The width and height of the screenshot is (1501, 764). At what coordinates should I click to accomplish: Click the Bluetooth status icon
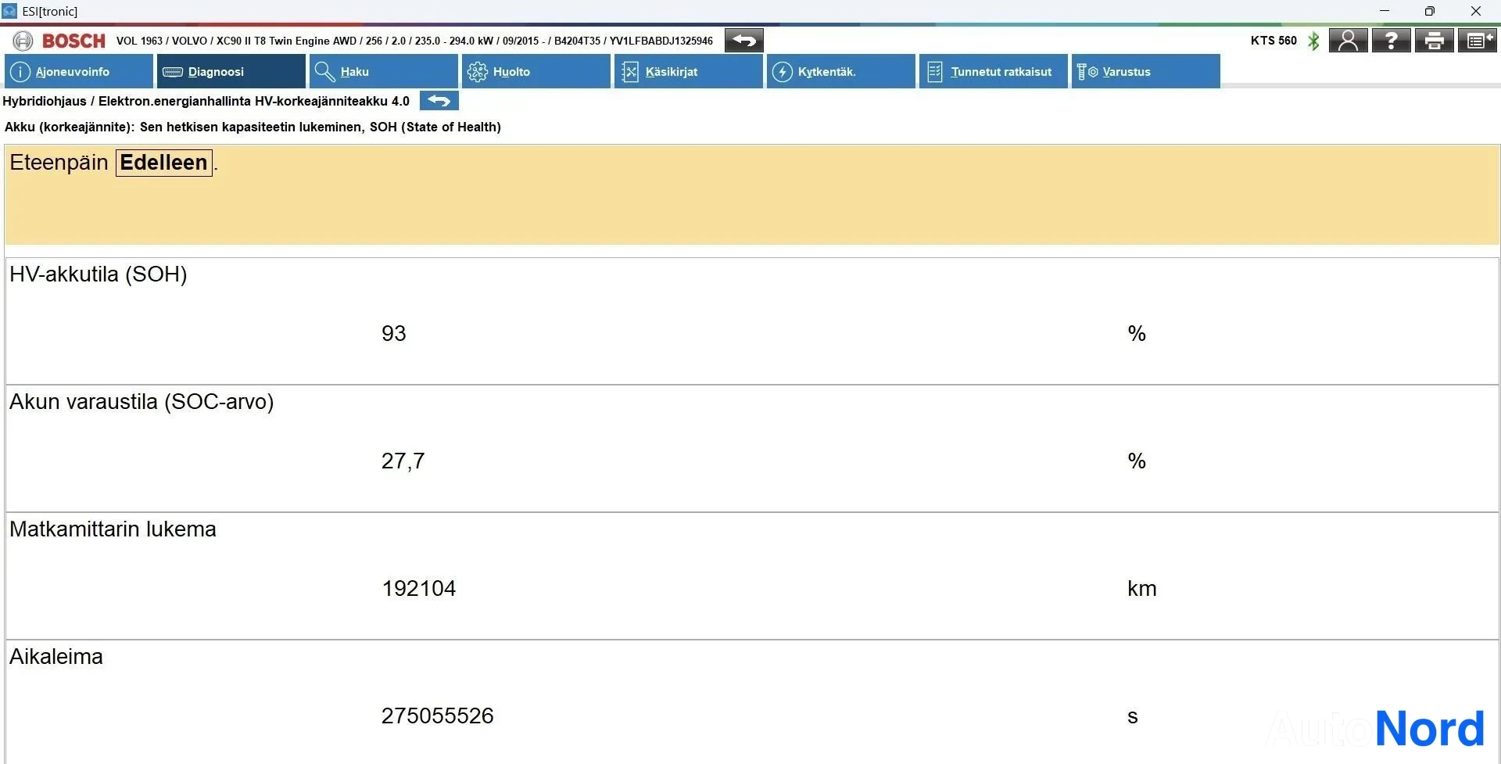tap(1313, 41)
